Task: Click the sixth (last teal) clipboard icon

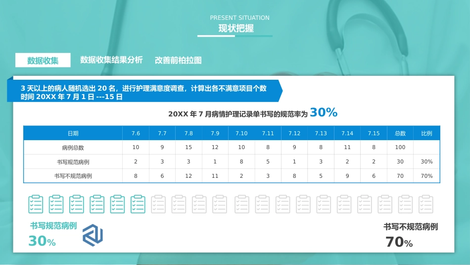Action: coord(138,205)
